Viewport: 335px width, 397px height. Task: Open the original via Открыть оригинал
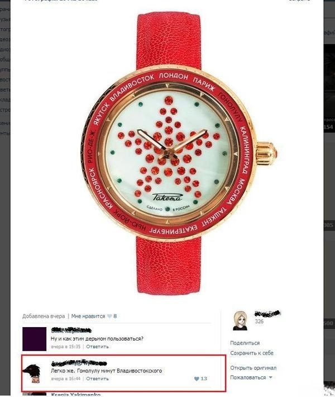[253, 368]
